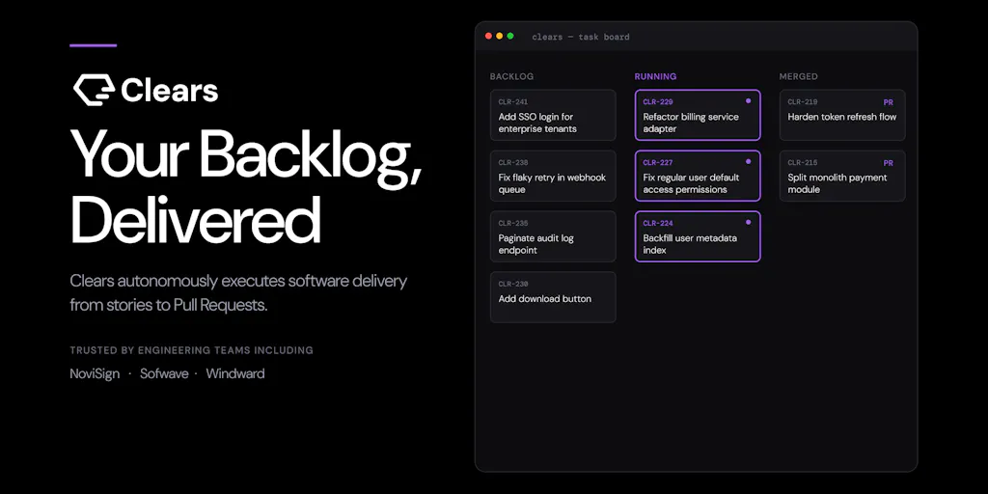The width and height of the screenshot is (988, 494).
Task: Click the CLR-227 ticket ID
Action: [x=658, y=162]
